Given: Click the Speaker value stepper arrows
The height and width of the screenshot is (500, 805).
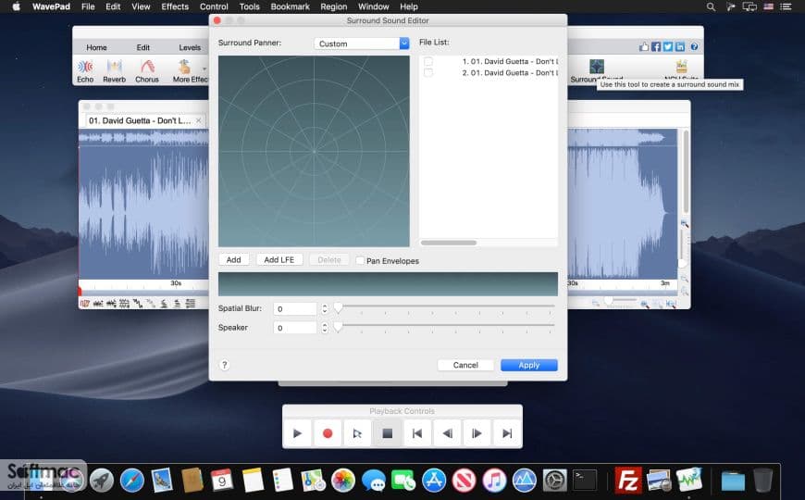Looking at the screenshot, I should click(325, 328).
